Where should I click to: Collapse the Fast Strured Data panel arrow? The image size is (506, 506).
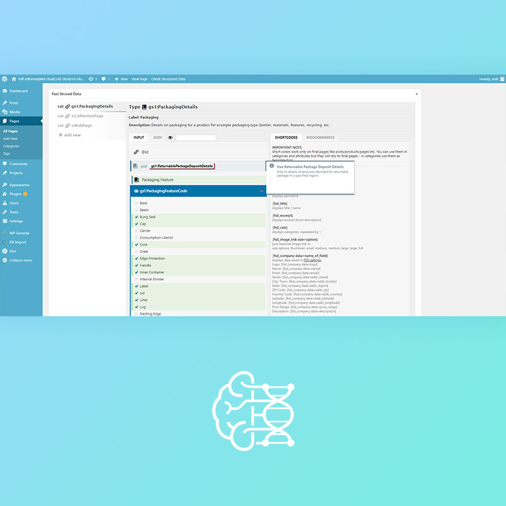416,94
